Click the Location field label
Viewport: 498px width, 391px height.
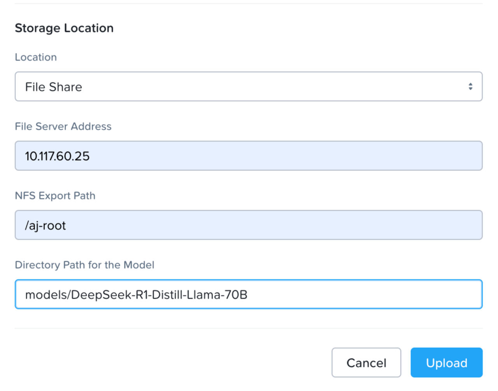click(36, 57)
